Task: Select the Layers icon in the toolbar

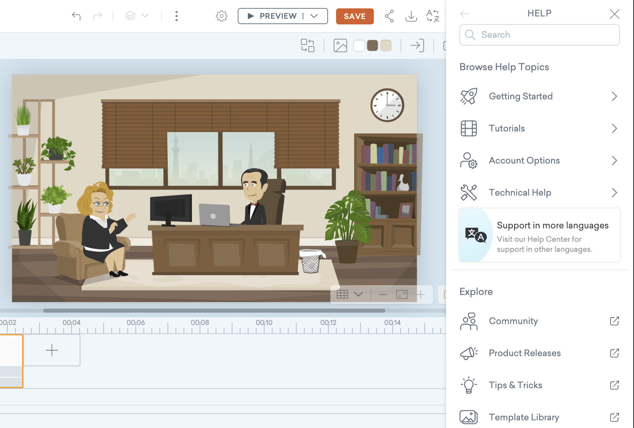Action: [130, 16]
